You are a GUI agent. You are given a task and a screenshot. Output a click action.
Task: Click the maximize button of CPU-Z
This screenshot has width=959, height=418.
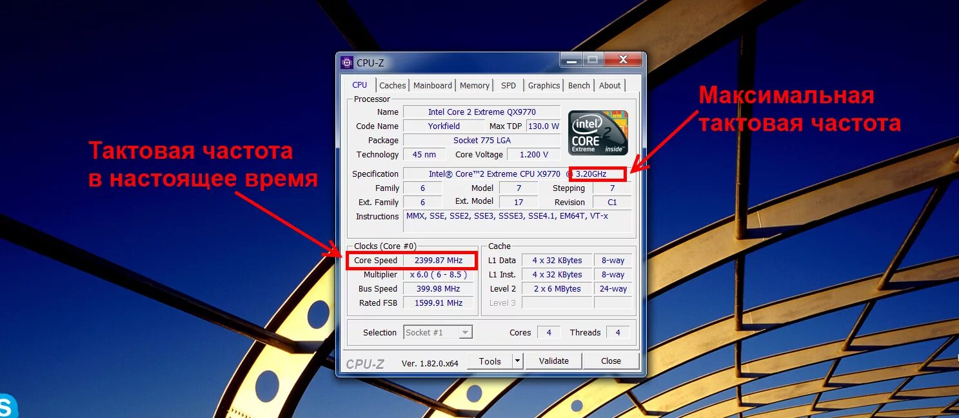[x=593, y=61]
